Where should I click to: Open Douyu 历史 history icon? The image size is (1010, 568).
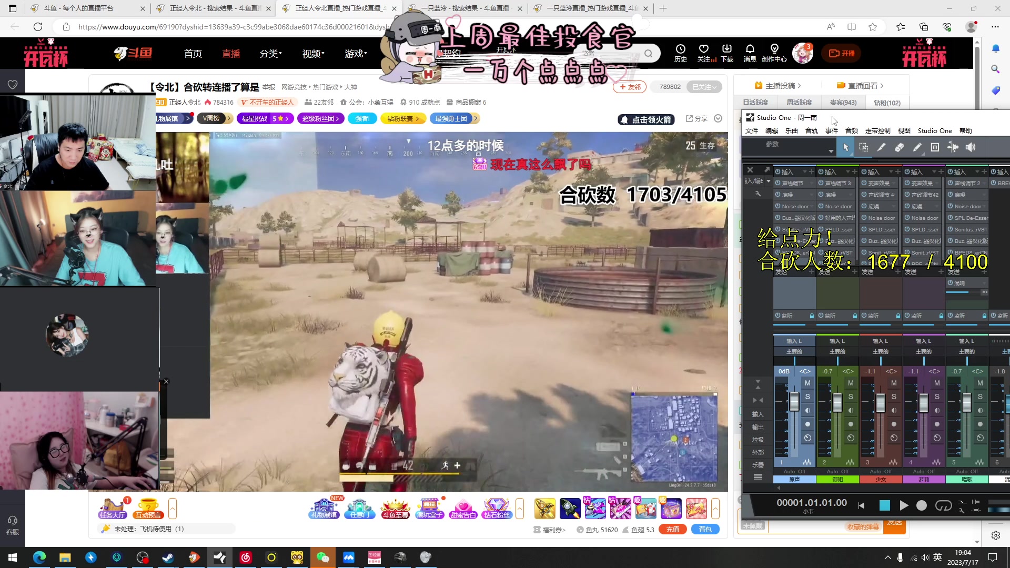pos(681,53)
